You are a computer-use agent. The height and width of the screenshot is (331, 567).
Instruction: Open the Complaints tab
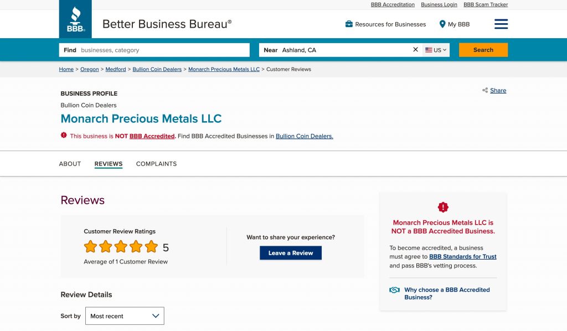[156, 164]
